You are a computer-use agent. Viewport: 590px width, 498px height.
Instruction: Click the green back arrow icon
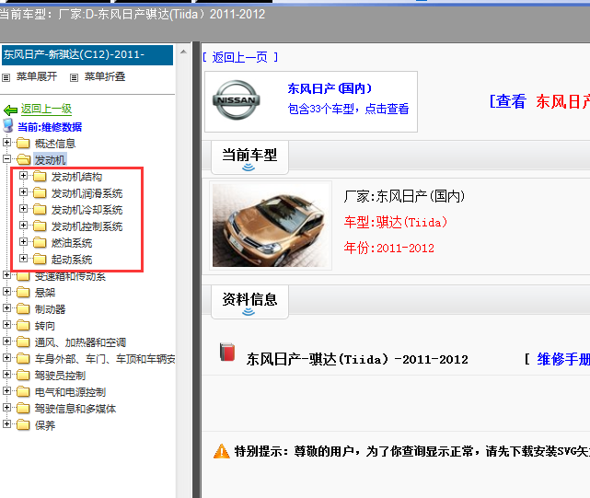(10, 110)
